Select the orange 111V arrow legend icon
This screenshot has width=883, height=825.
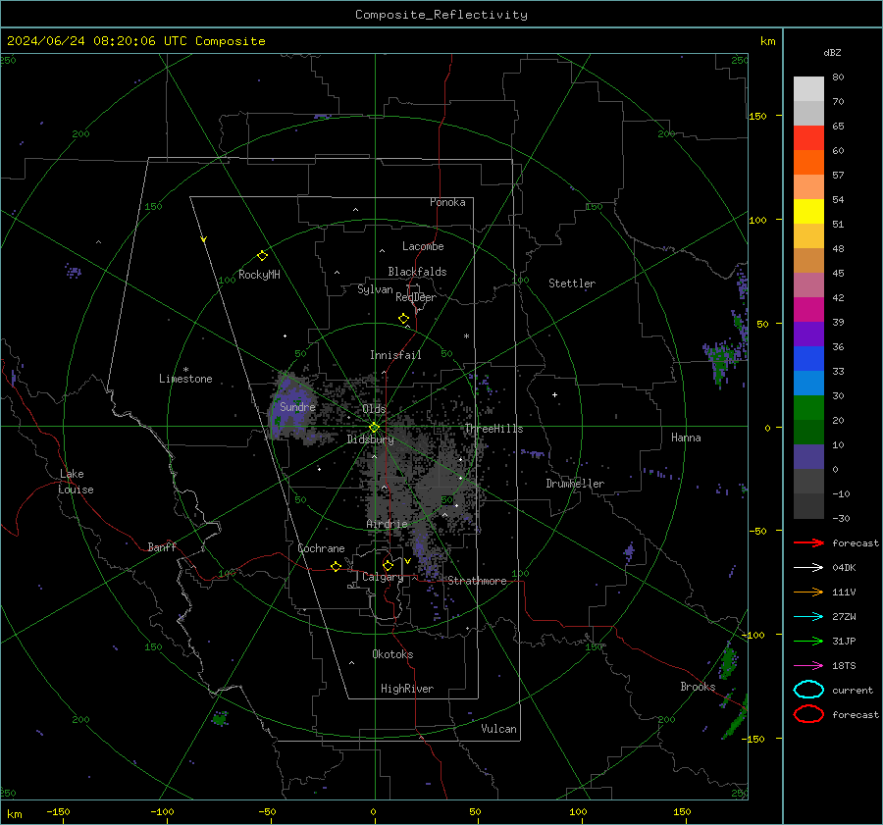(808, 592)
